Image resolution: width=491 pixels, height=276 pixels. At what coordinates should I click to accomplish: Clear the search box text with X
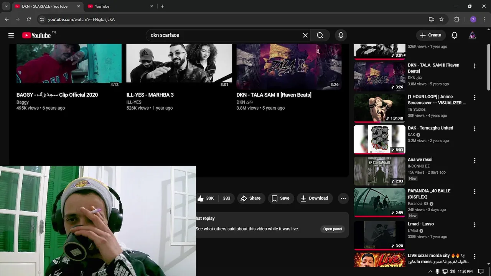(x=305, y=35)
